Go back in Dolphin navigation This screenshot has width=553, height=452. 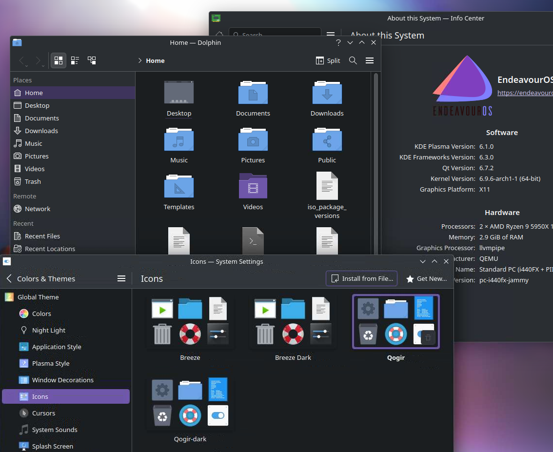tap(22, 60)
